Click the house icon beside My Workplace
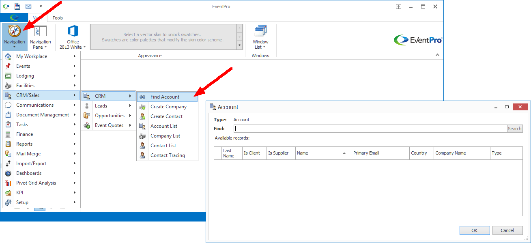 pyautogui.click(x=8, y=56)
